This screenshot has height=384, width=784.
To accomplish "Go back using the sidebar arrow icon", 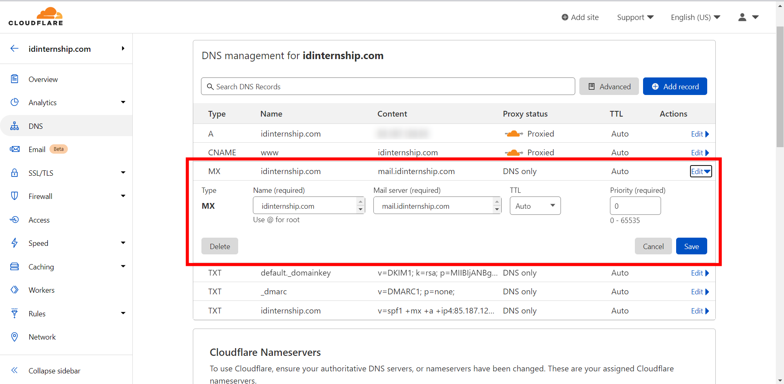I will [15, 49].
